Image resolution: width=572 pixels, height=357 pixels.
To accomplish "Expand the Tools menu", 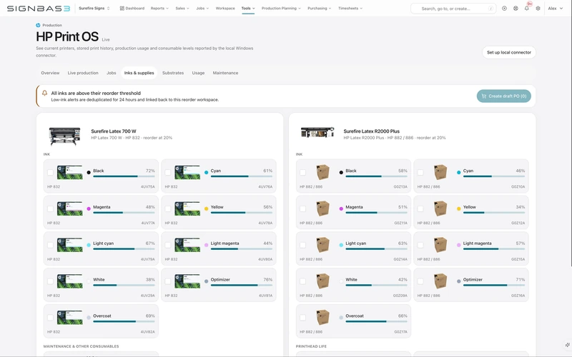I will click(x=248, y=9).
